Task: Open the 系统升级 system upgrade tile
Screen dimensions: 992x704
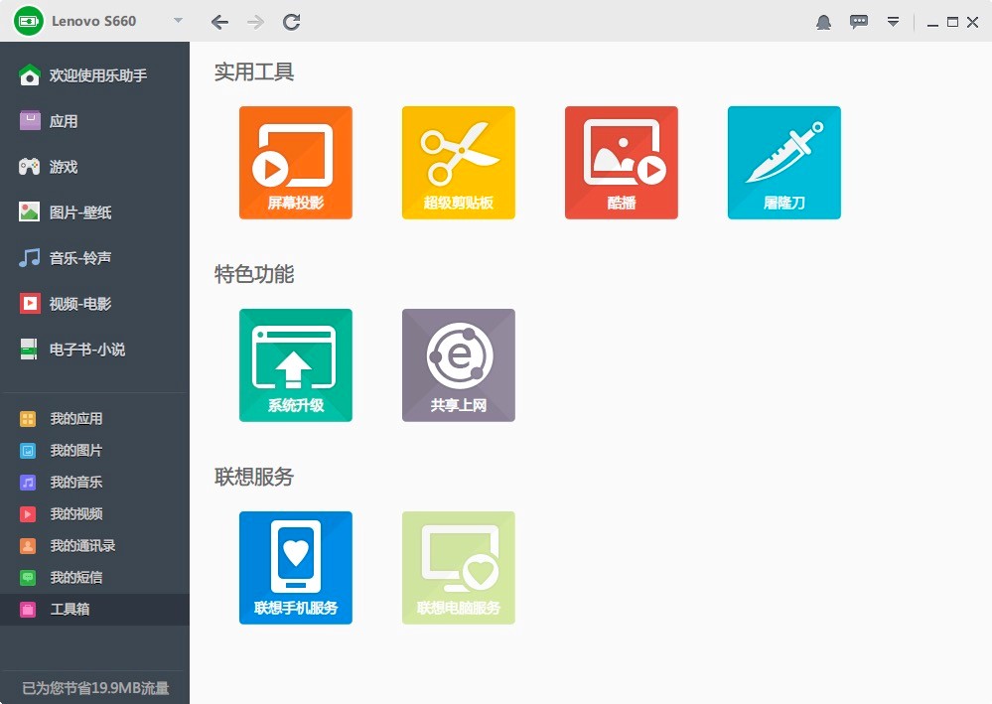Action: pyautogui.click(x=296, y=365)
